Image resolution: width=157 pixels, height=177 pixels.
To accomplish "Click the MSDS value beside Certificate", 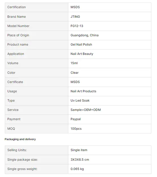I will point(75,82).
